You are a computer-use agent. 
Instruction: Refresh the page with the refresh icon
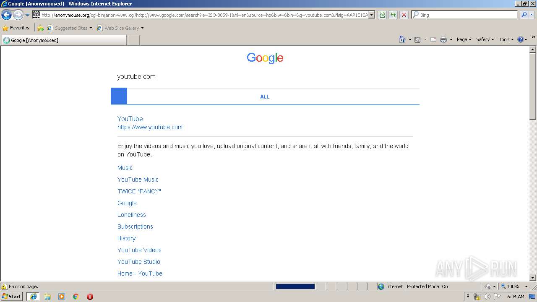coord(393,15)
